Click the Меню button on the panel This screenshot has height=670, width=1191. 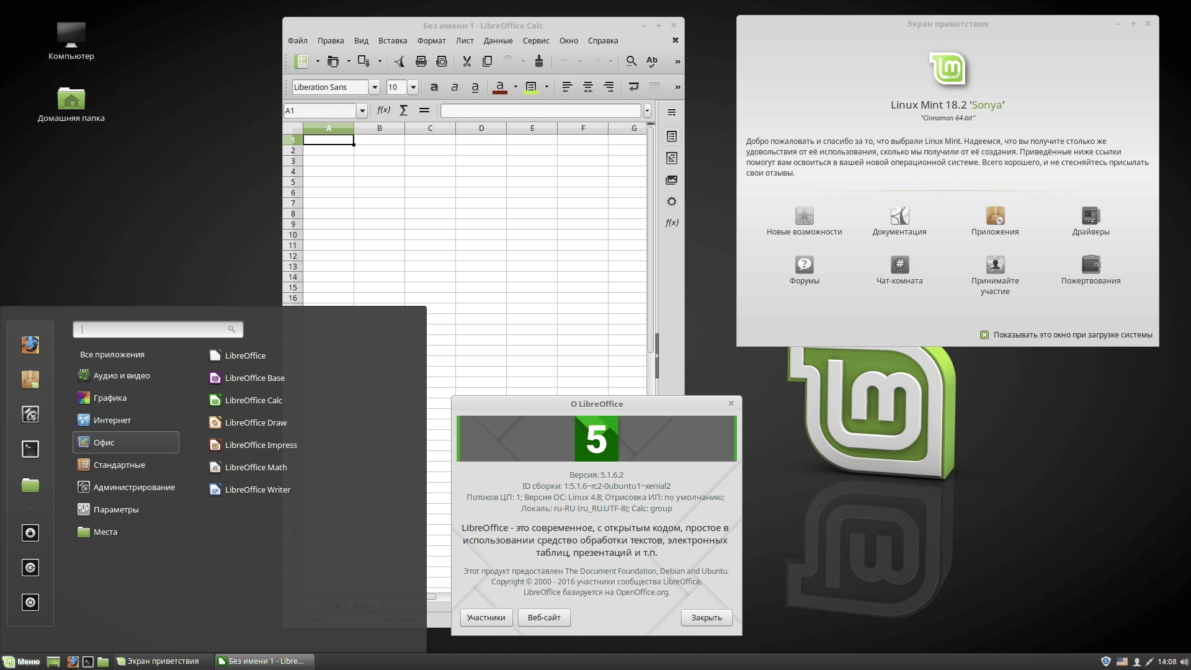pos(22,661)
